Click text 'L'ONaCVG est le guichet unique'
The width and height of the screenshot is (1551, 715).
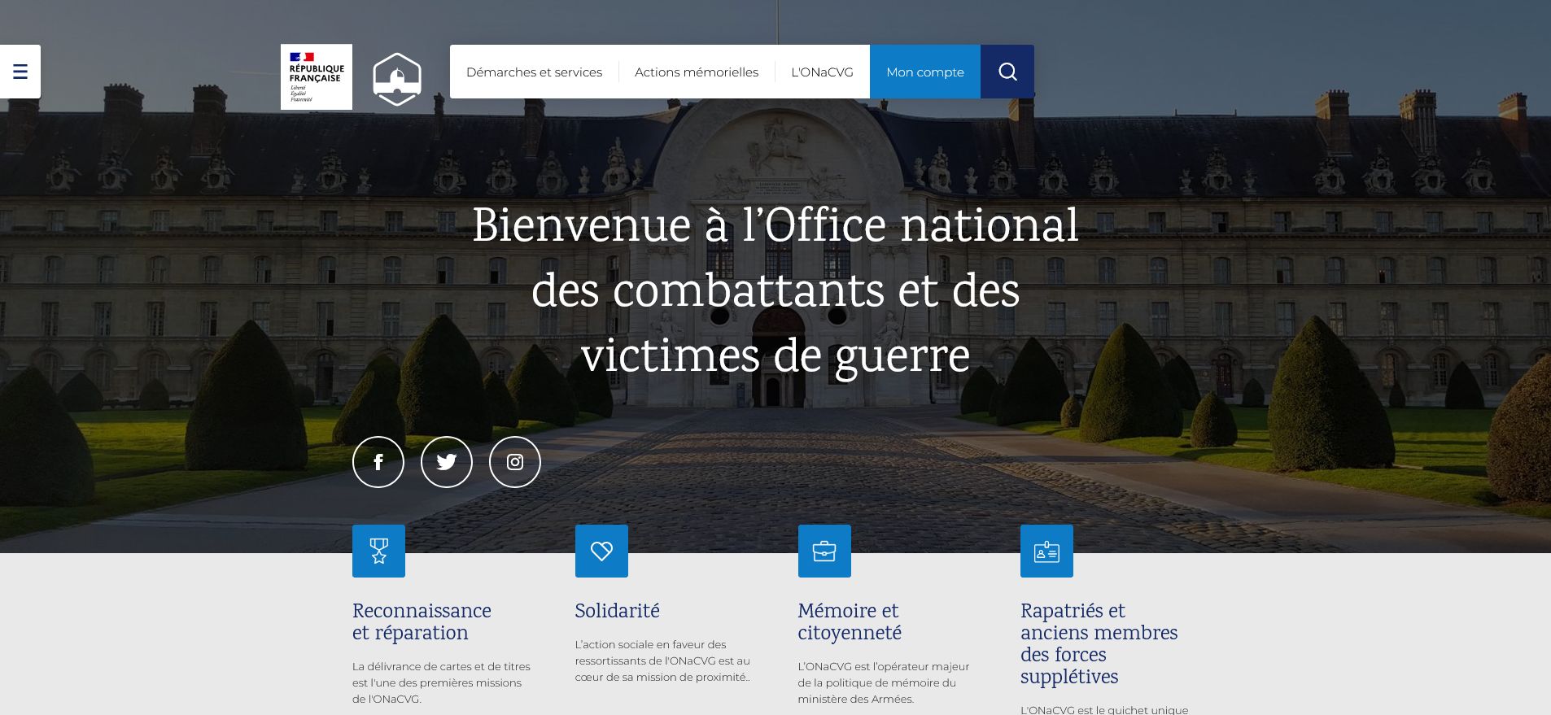click(x=1104, y=709)
